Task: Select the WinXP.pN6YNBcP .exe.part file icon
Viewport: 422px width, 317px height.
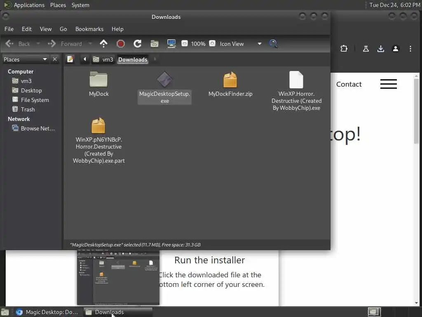Action: (x=98, y=125)
